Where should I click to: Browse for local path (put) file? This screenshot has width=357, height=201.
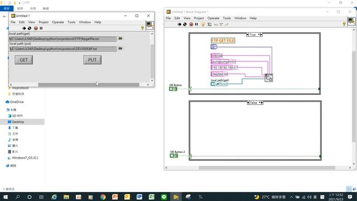click(120, 49)
